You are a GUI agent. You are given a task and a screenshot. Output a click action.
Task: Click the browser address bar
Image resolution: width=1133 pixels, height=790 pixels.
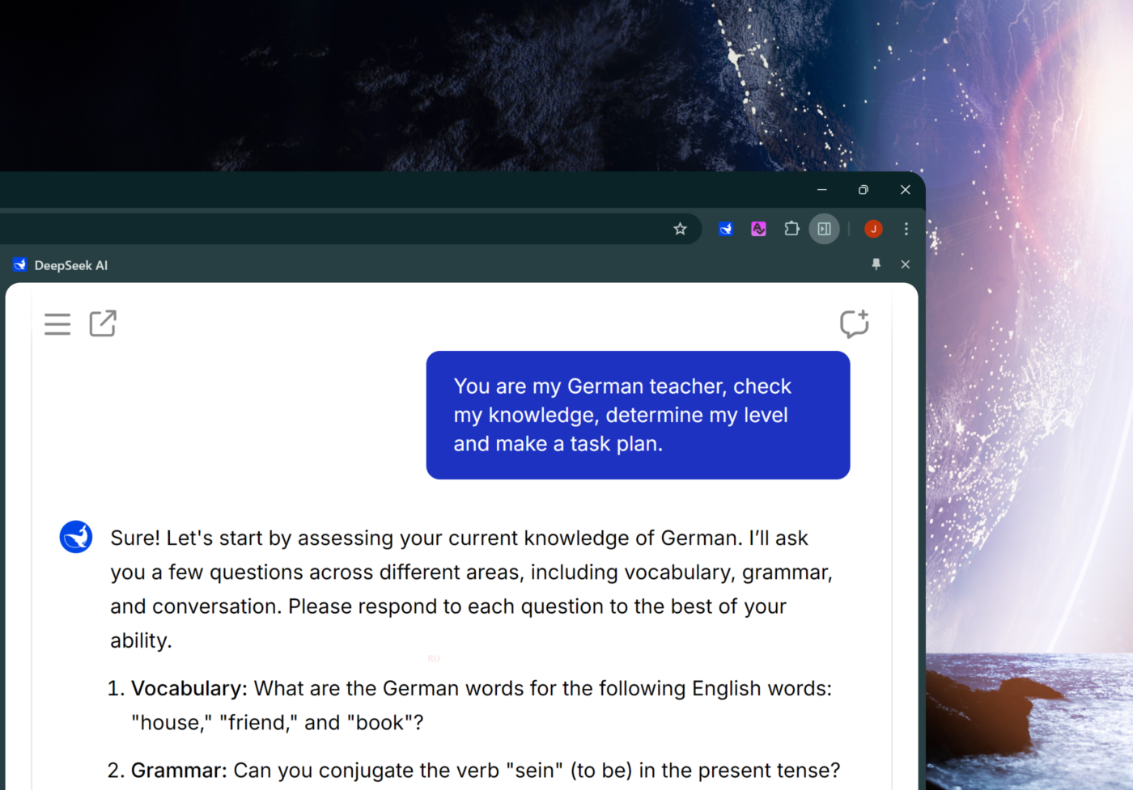pyautogui.click(x=324, y=229)
